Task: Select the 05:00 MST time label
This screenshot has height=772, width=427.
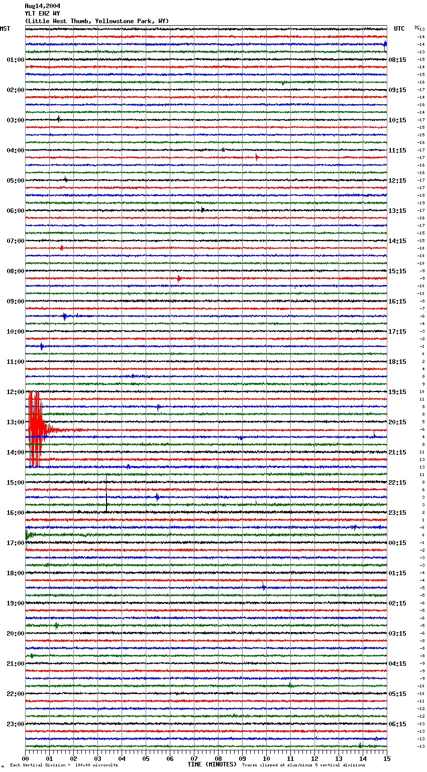Action: [16, 181]
